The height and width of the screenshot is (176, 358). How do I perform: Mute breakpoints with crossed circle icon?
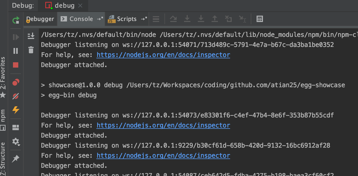15,96
